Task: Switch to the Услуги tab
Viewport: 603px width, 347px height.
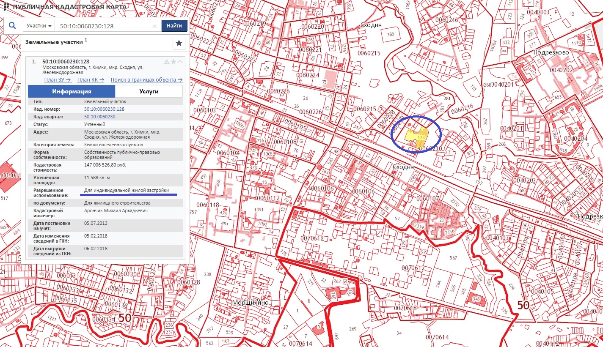Action: coord(149,91)
